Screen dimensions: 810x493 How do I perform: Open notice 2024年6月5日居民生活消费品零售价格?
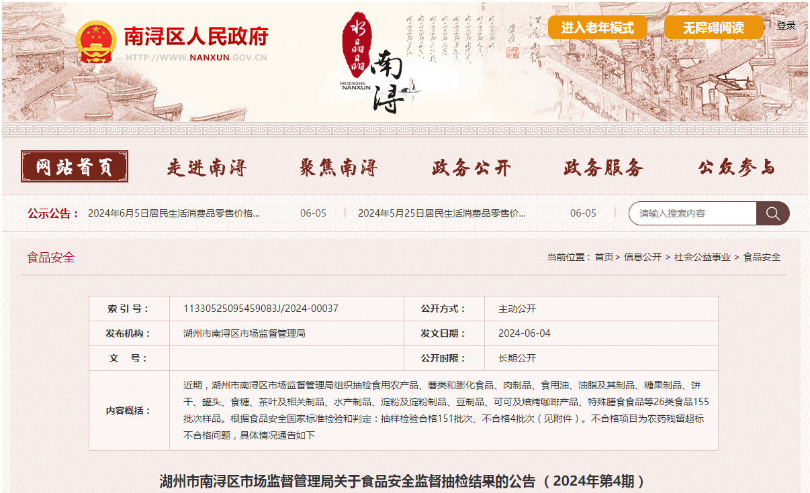[173, 213]
